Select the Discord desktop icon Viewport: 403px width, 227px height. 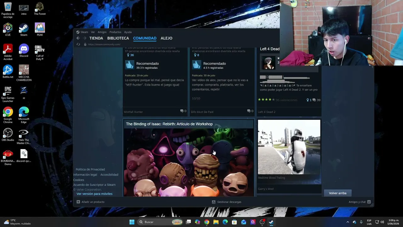tap(24, 51)
